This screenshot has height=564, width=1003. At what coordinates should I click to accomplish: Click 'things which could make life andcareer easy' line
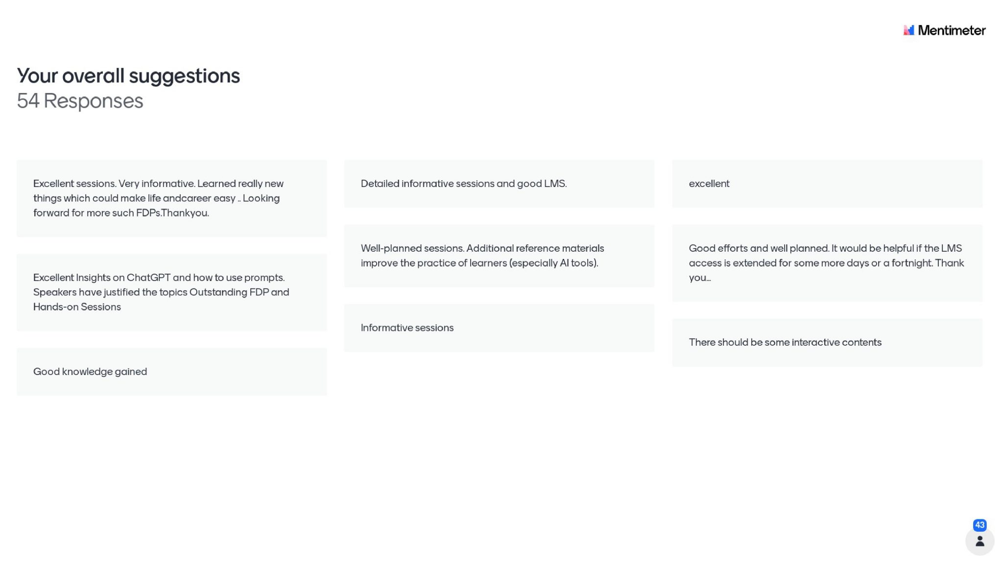tap(156, 198)
